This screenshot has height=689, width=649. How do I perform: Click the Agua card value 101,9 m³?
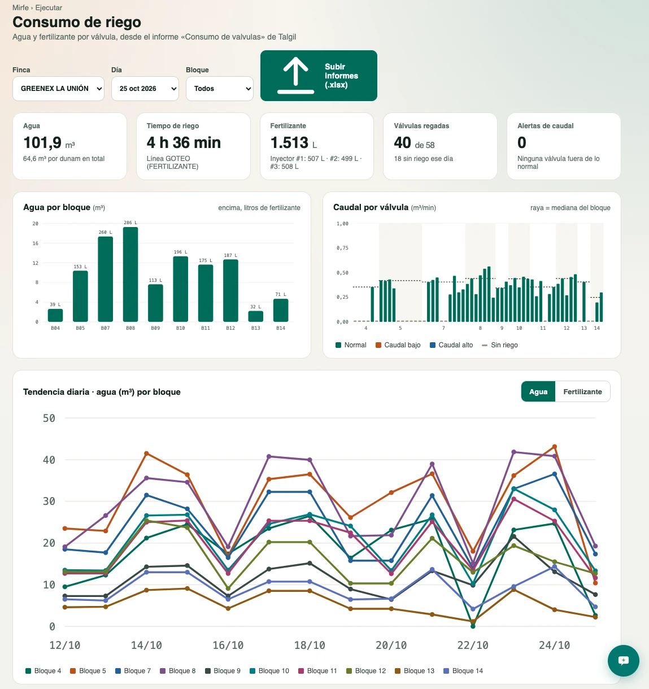[x=49, y=143]
